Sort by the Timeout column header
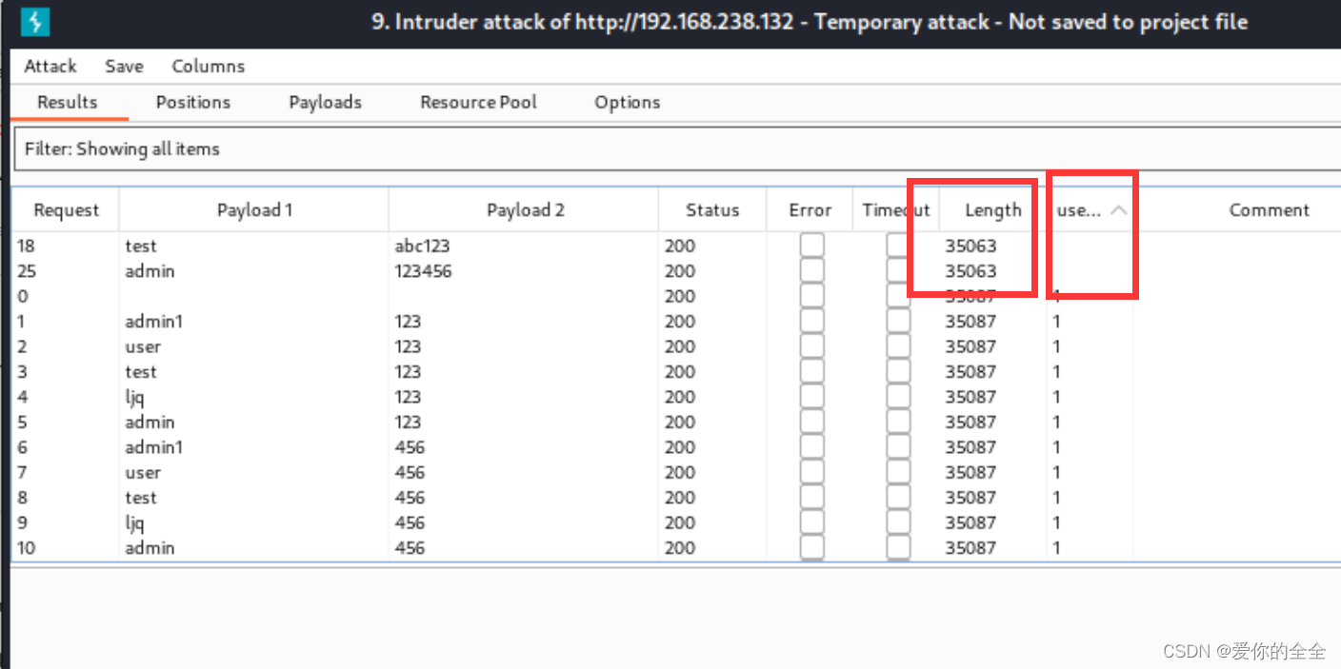Viewport: 1341px width, 669px height. pos(896,210)
